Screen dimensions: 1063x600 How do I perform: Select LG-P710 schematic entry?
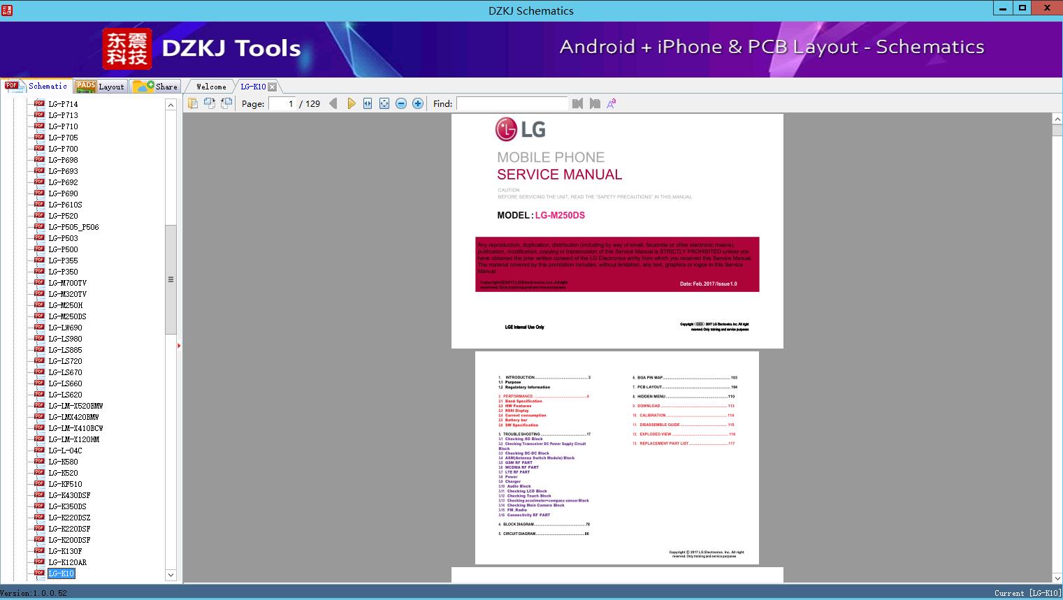click(63, 126)
